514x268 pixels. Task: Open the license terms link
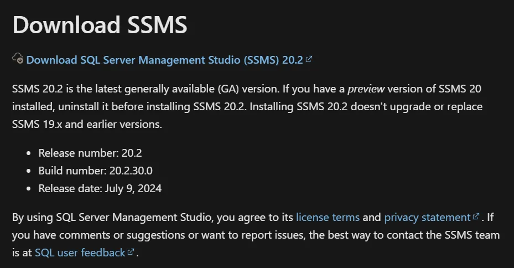(328, 217)
